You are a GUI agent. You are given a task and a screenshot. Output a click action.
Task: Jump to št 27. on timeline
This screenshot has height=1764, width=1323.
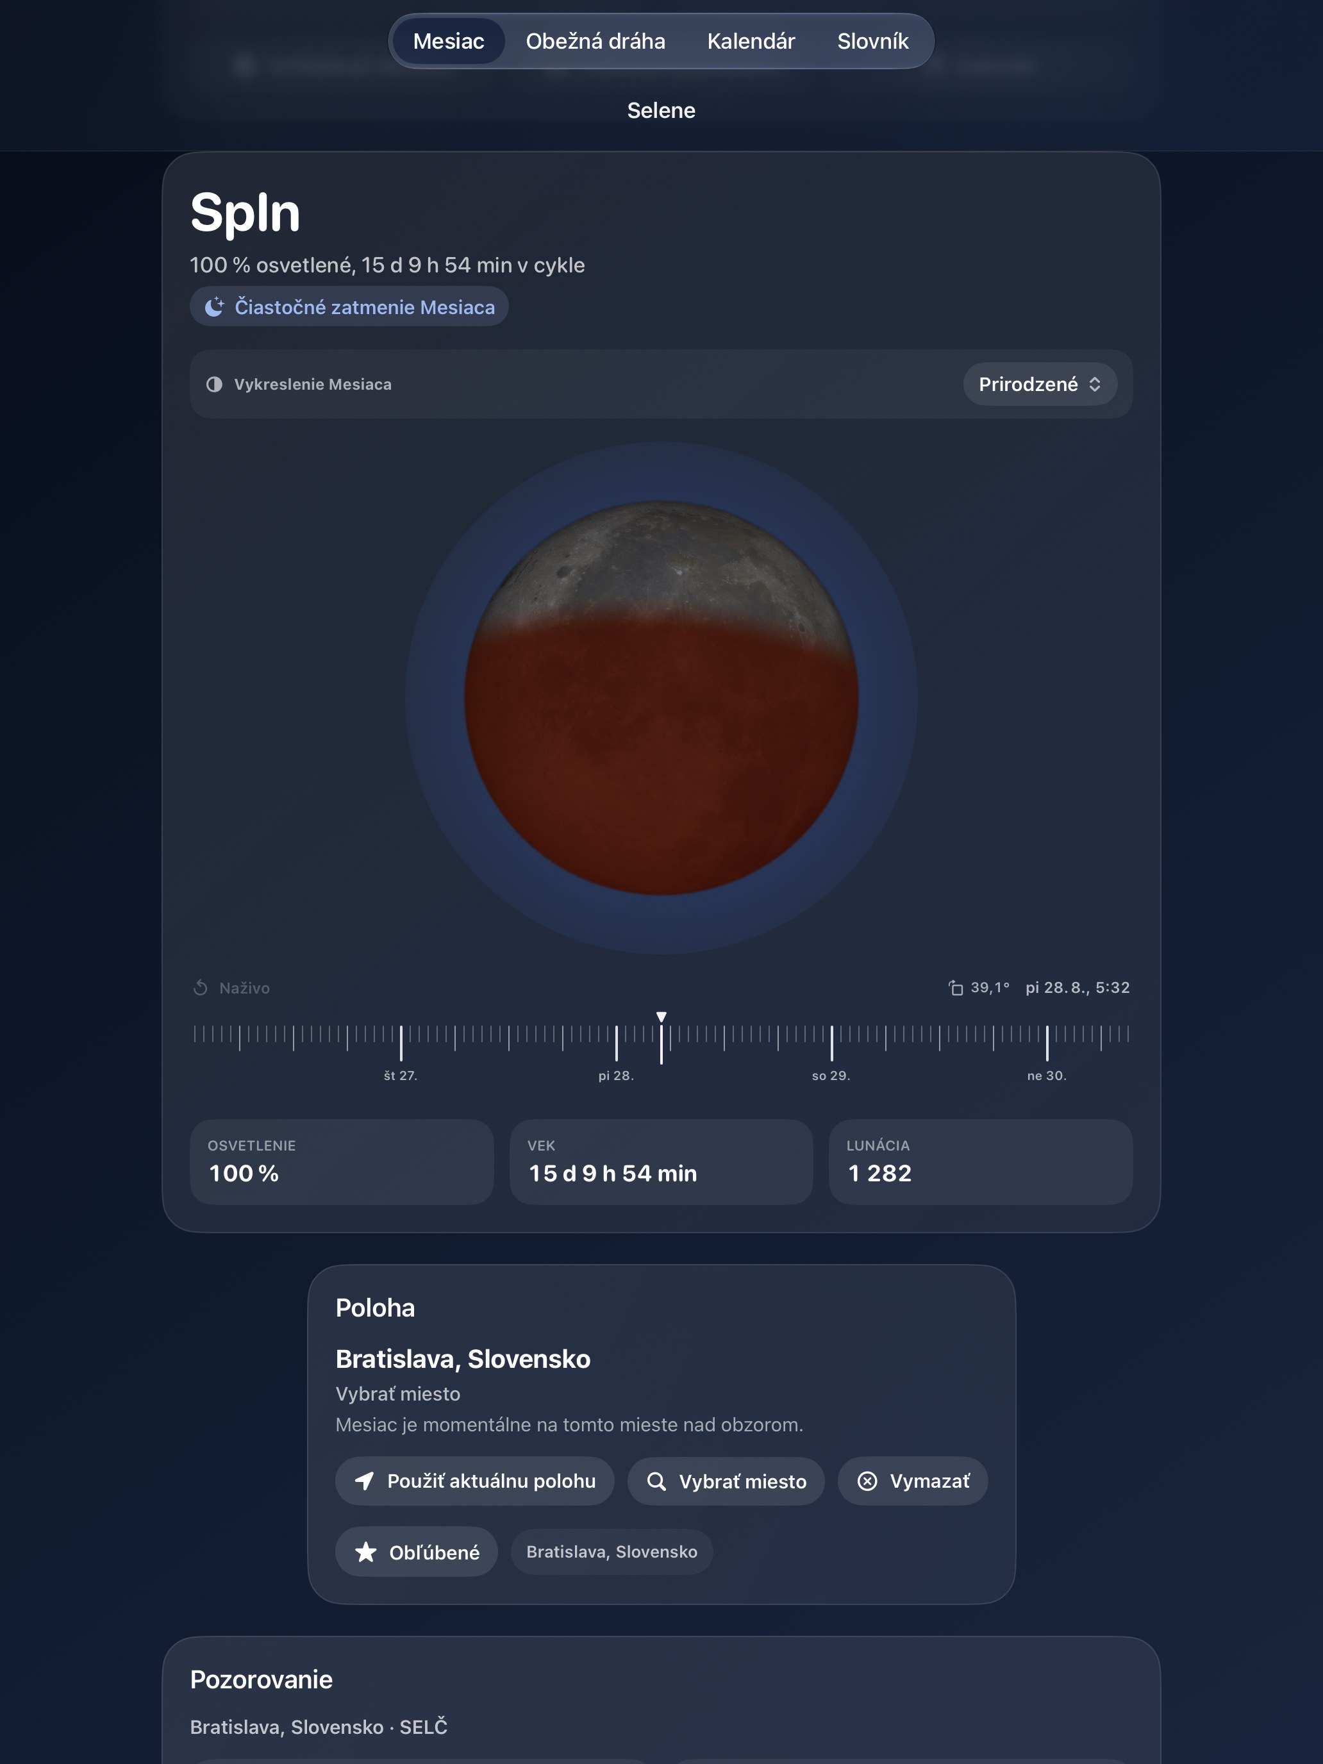[x=401, y=1076]
